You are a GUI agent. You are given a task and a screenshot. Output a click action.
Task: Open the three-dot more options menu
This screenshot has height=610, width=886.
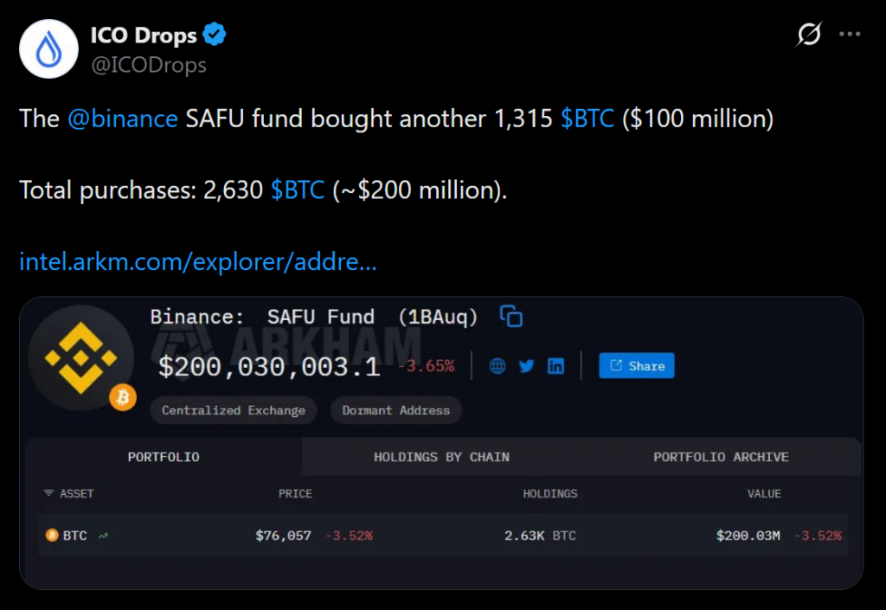click(x=851, y=35)
